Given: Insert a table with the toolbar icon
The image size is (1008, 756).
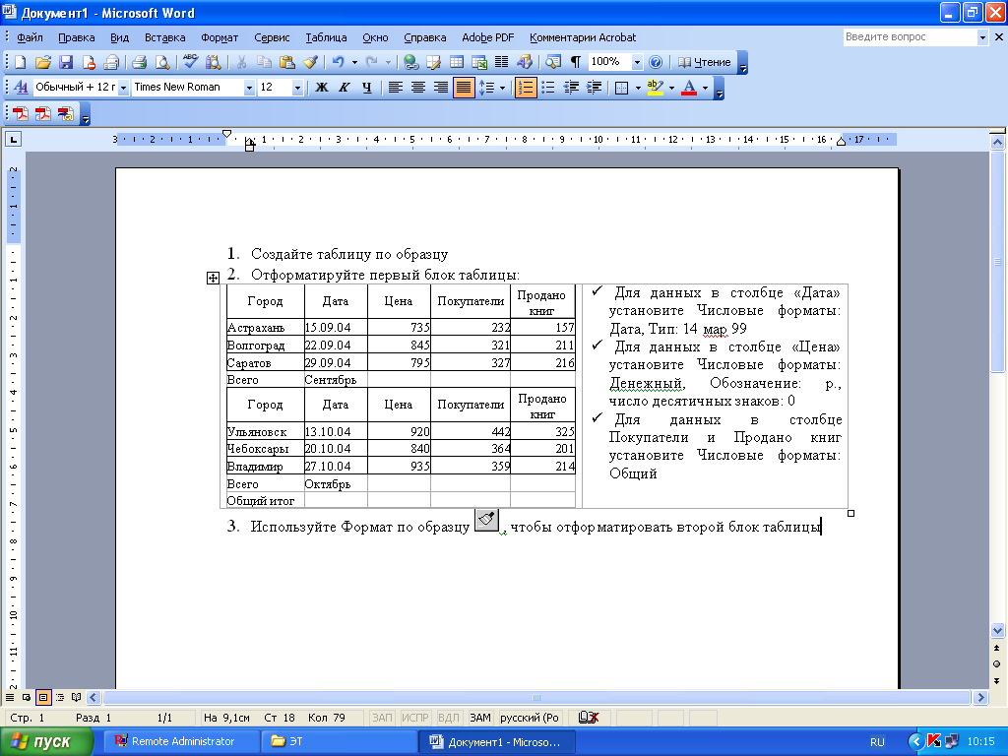Looking at the screenshot, I should [x=457, y=62].
